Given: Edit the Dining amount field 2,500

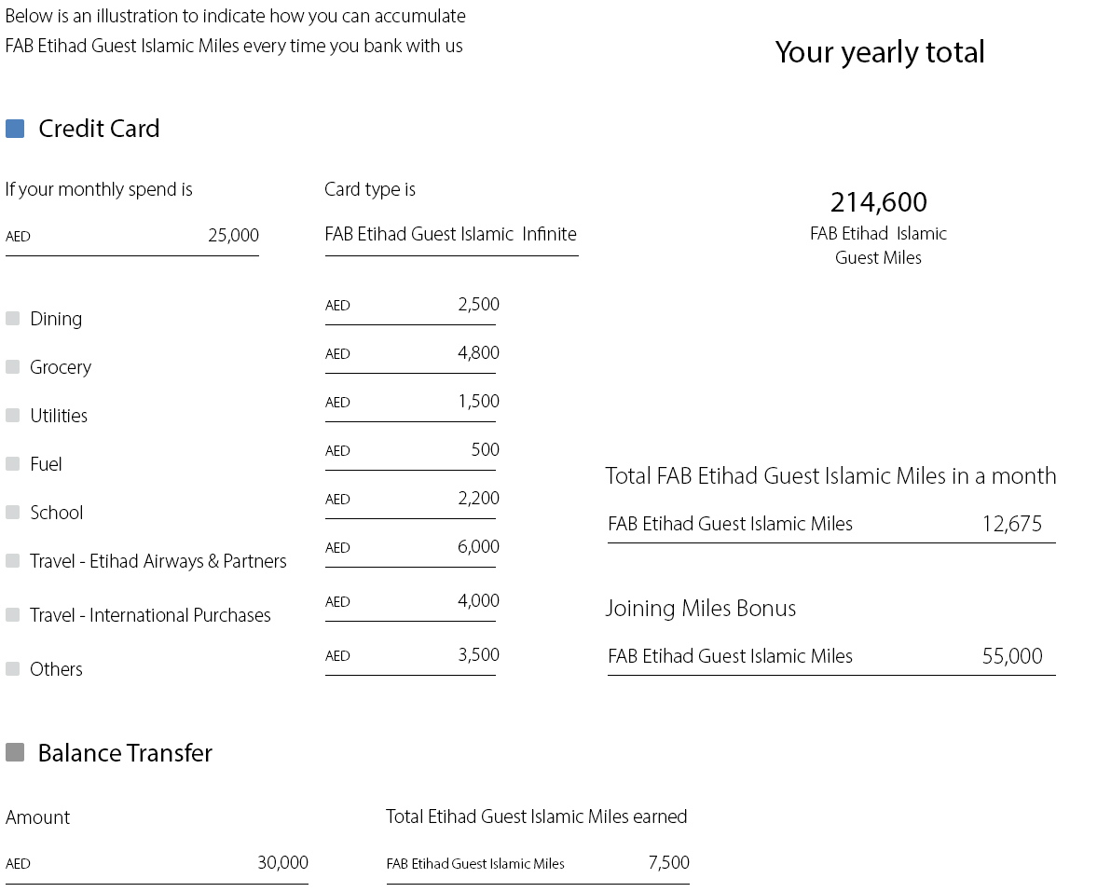Looking at the screenshot, I should (410, 306).
